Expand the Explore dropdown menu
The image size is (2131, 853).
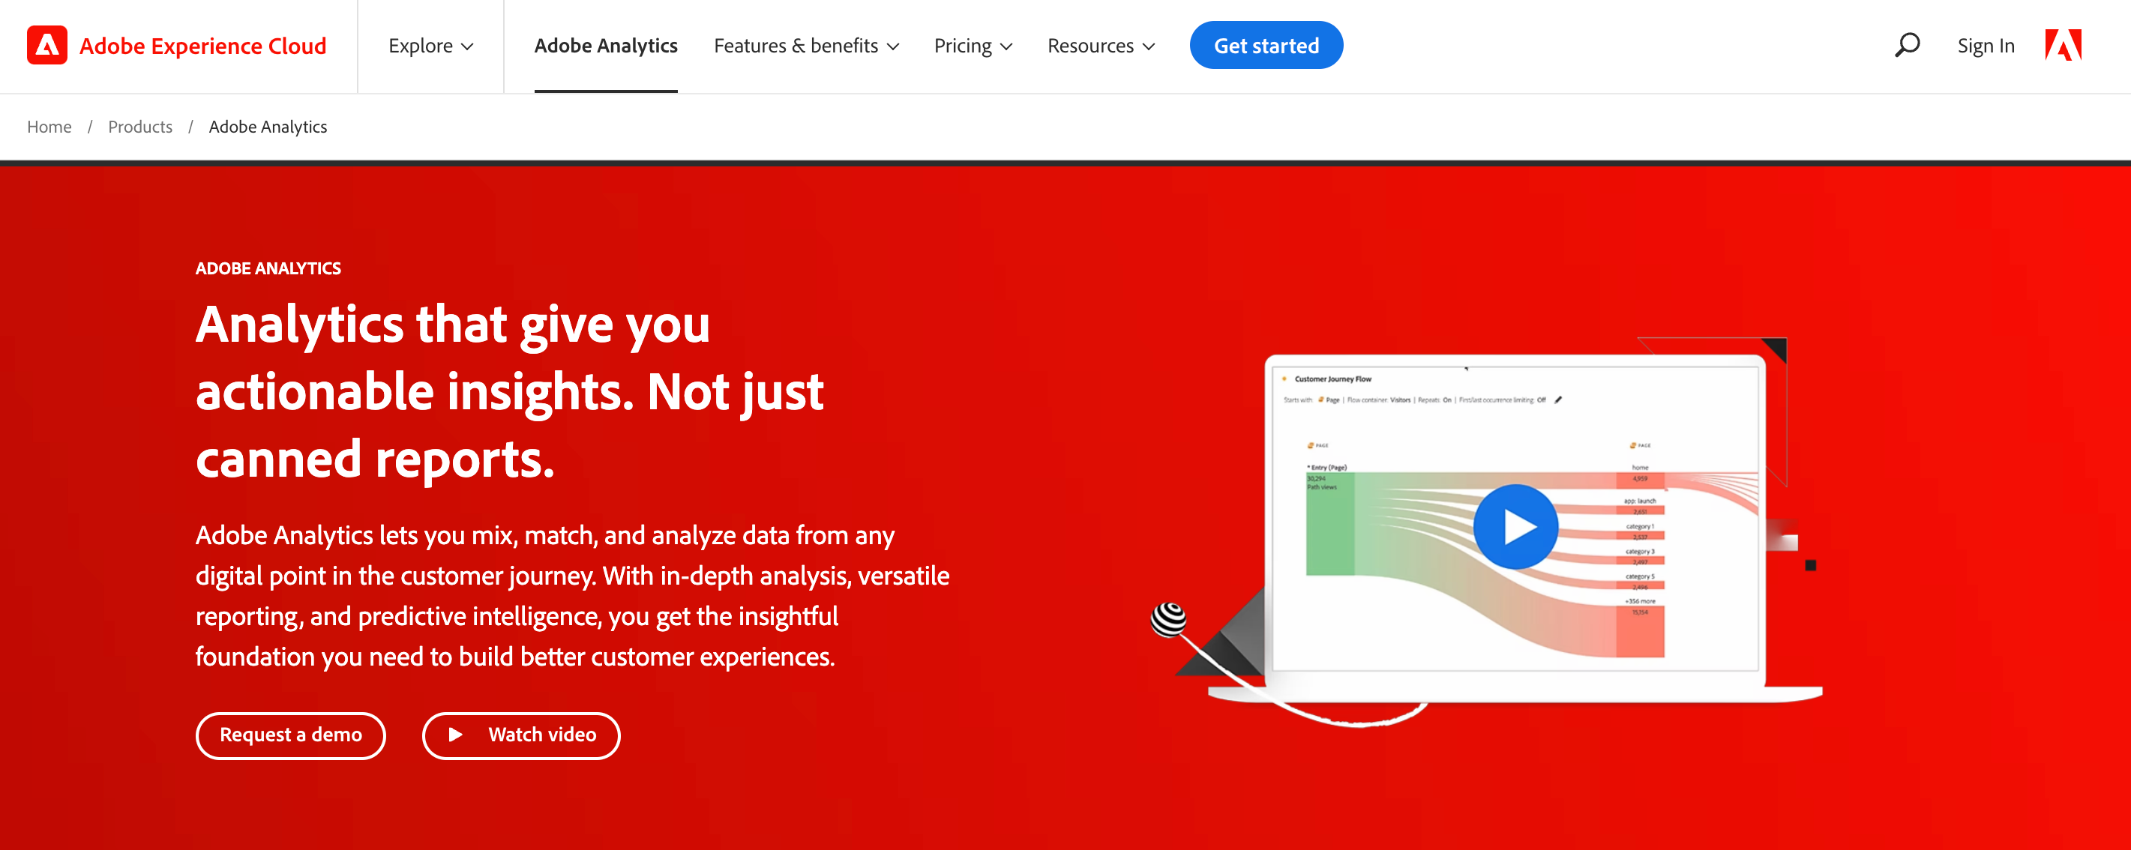coord(430,46)
